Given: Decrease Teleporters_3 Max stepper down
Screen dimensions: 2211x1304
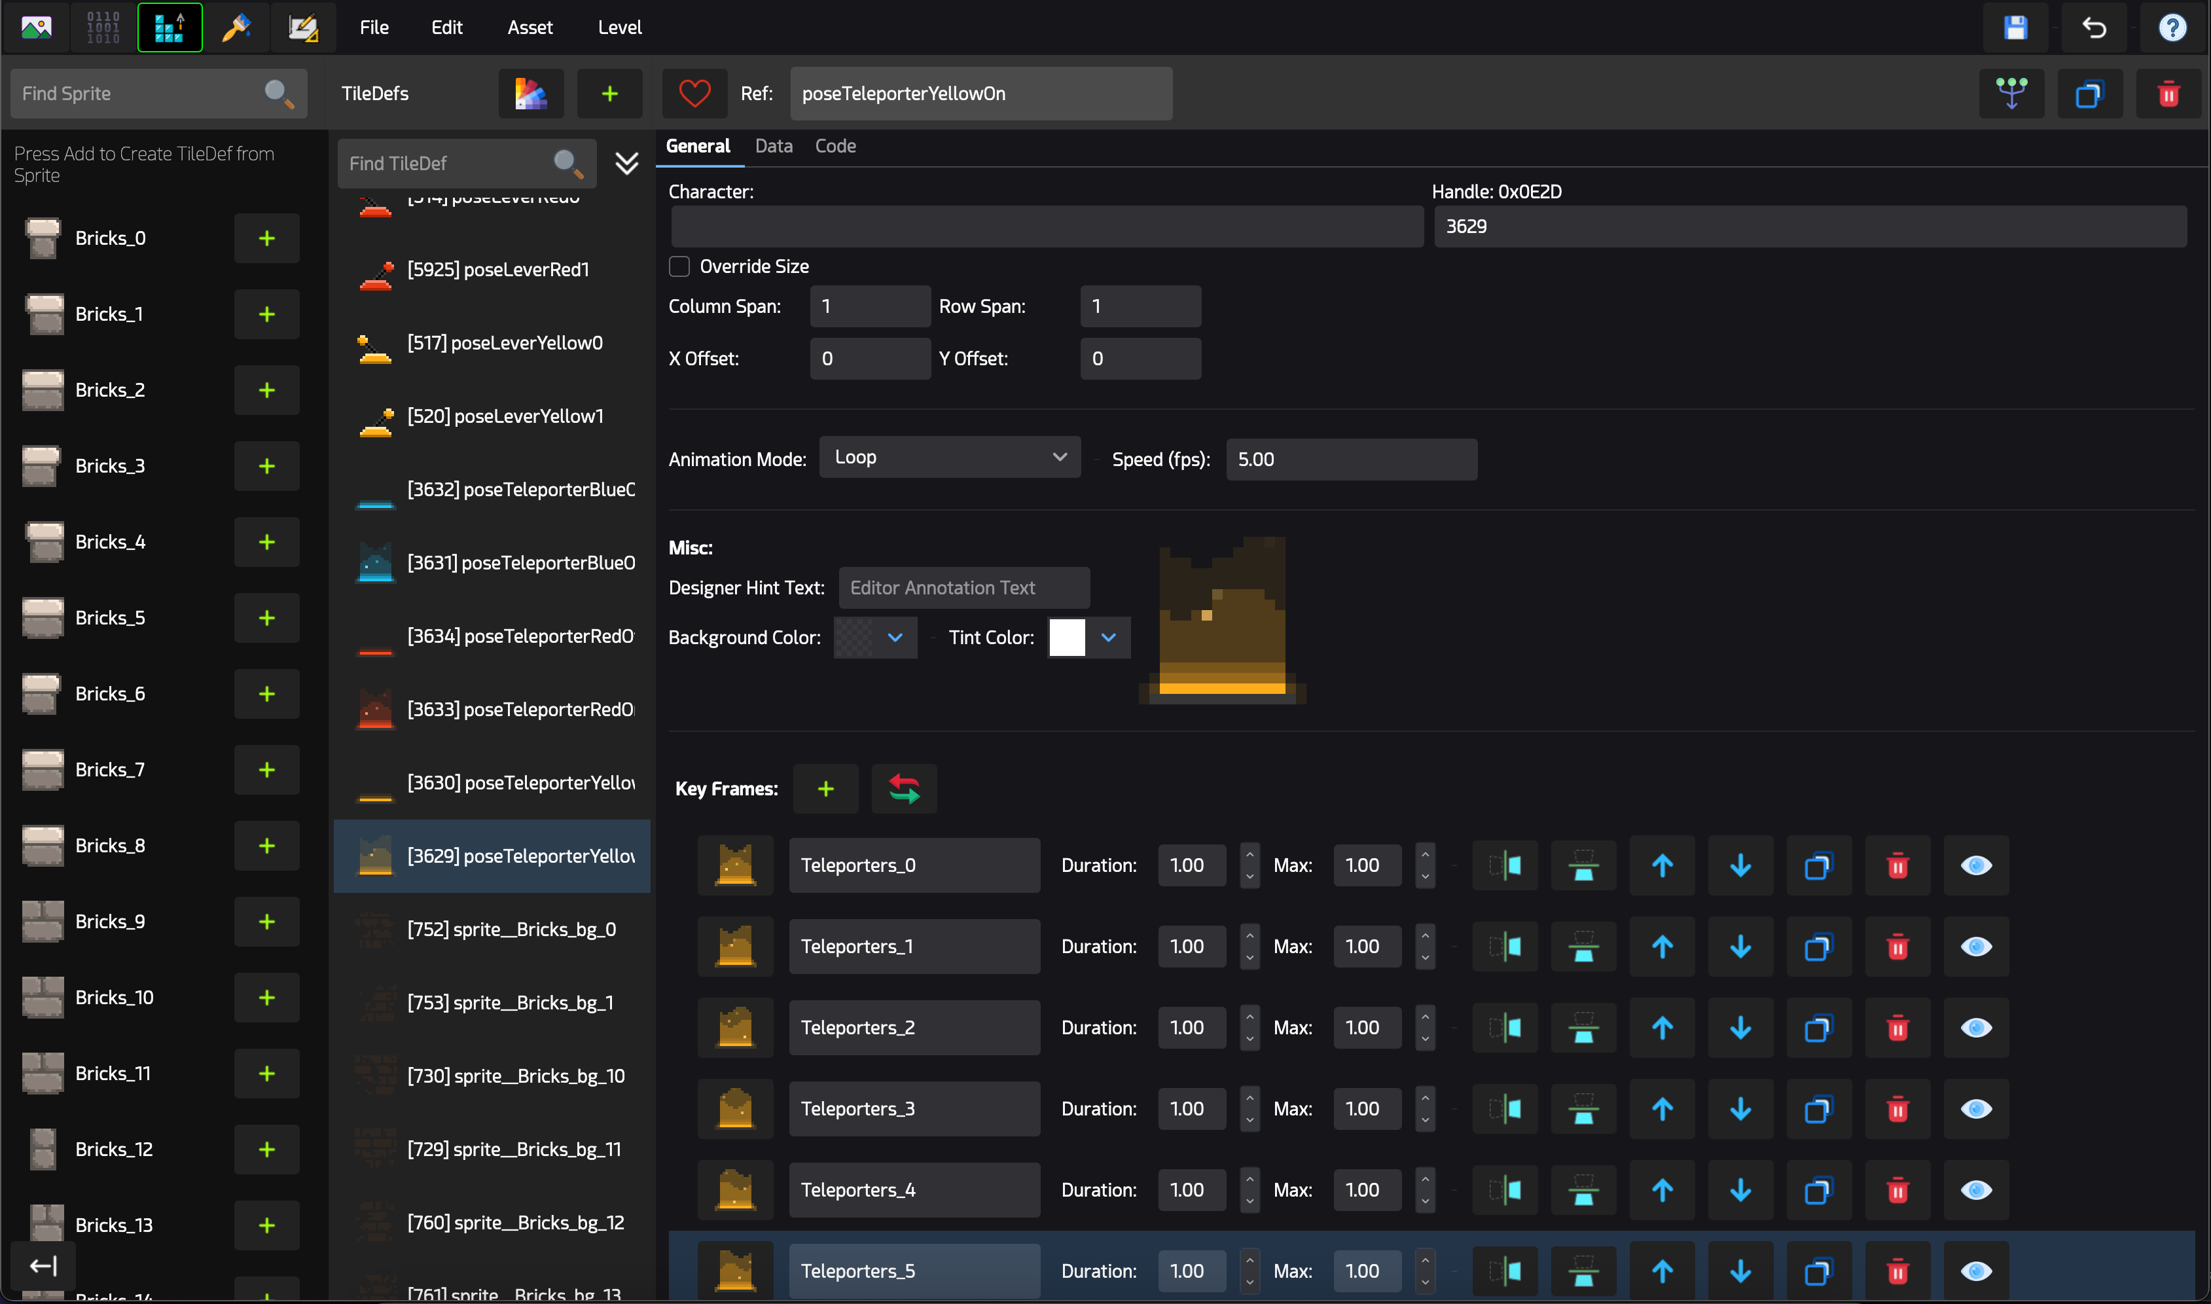Looking at the screenshot, I should [x=1425, y=1120].
